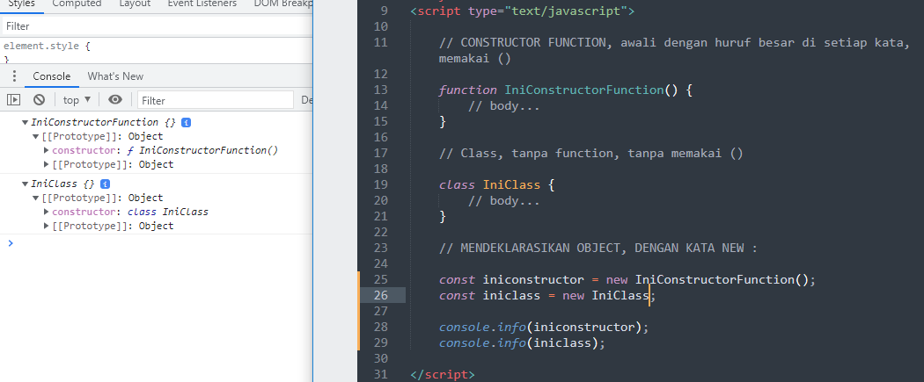Click the closing </script> tag

click(442, 374)
